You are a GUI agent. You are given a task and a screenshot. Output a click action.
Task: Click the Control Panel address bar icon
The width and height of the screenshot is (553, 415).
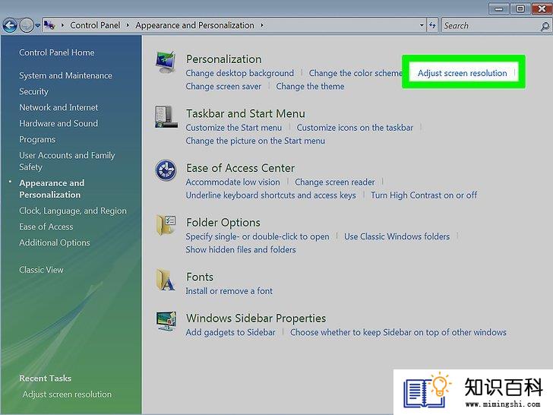(x=49, y=25)
